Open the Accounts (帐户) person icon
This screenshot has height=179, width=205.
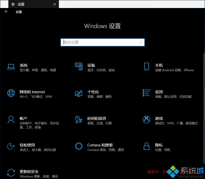pyautogui.click(x=11, y=120)
